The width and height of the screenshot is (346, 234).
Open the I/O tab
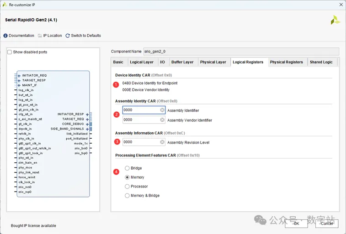pyautogui.click(x=162, y=62)
